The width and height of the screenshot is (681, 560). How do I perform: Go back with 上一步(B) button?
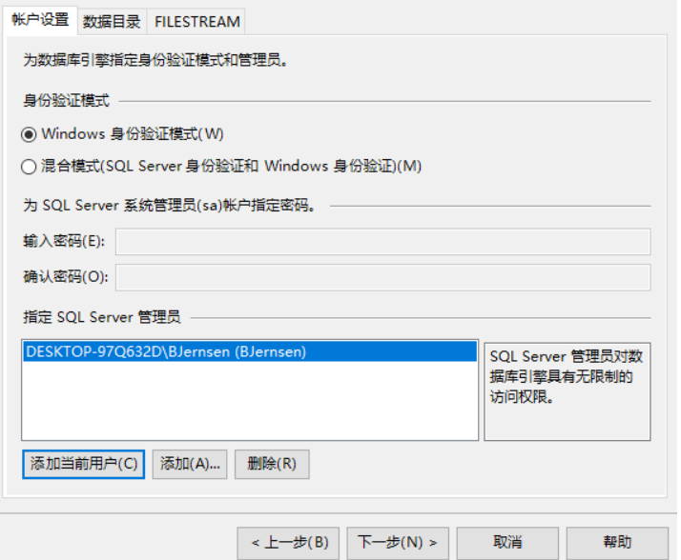(x=288, y=543)
